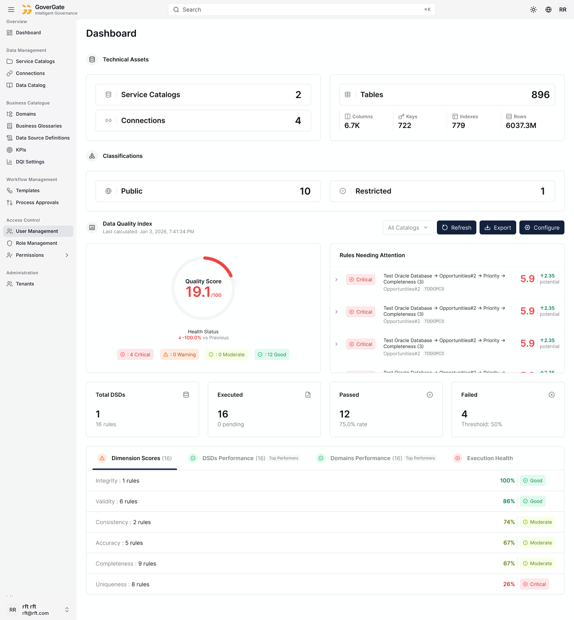Expand the first Critical rule row
The height and width of the screenshot is (620, 574).
pyautogui.click(x=336, y=279)
